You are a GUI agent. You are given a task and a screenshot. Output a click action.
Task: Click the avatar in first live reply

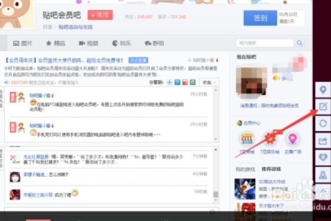click(22, 97)
